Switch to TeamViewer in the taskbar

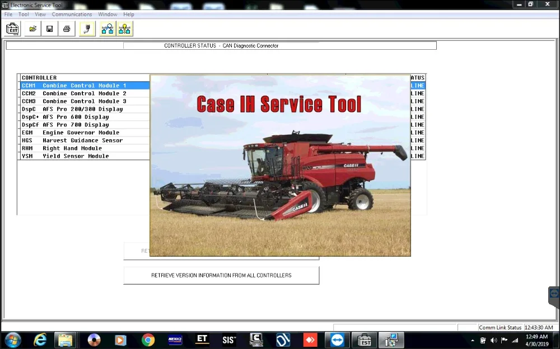(337, 340)
